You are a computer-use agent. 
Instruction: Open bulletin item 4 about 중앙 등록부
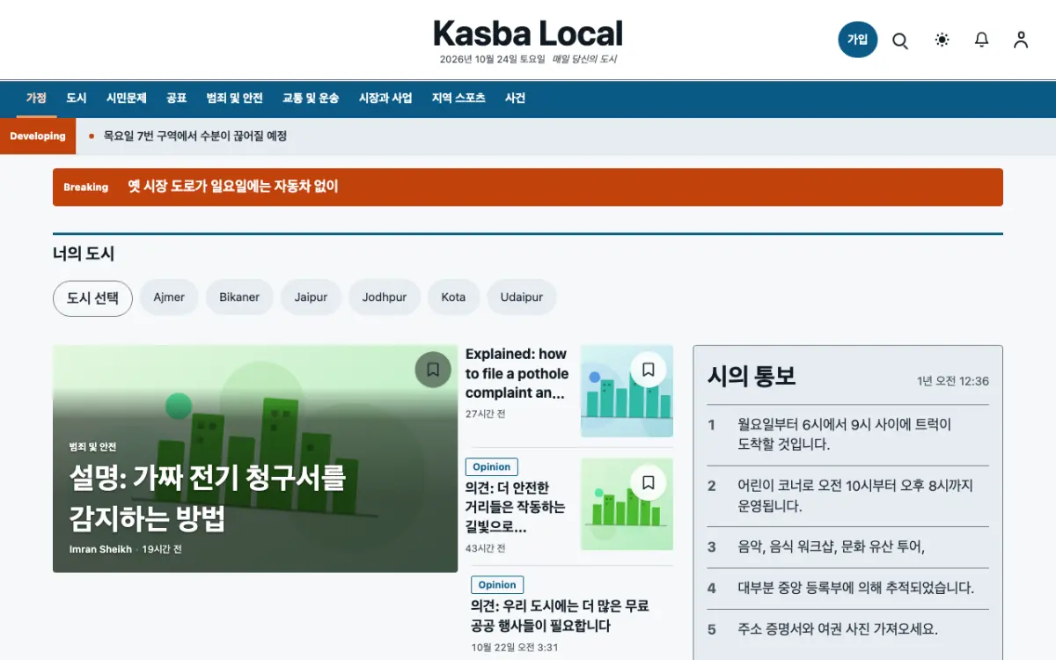(848, 589)
